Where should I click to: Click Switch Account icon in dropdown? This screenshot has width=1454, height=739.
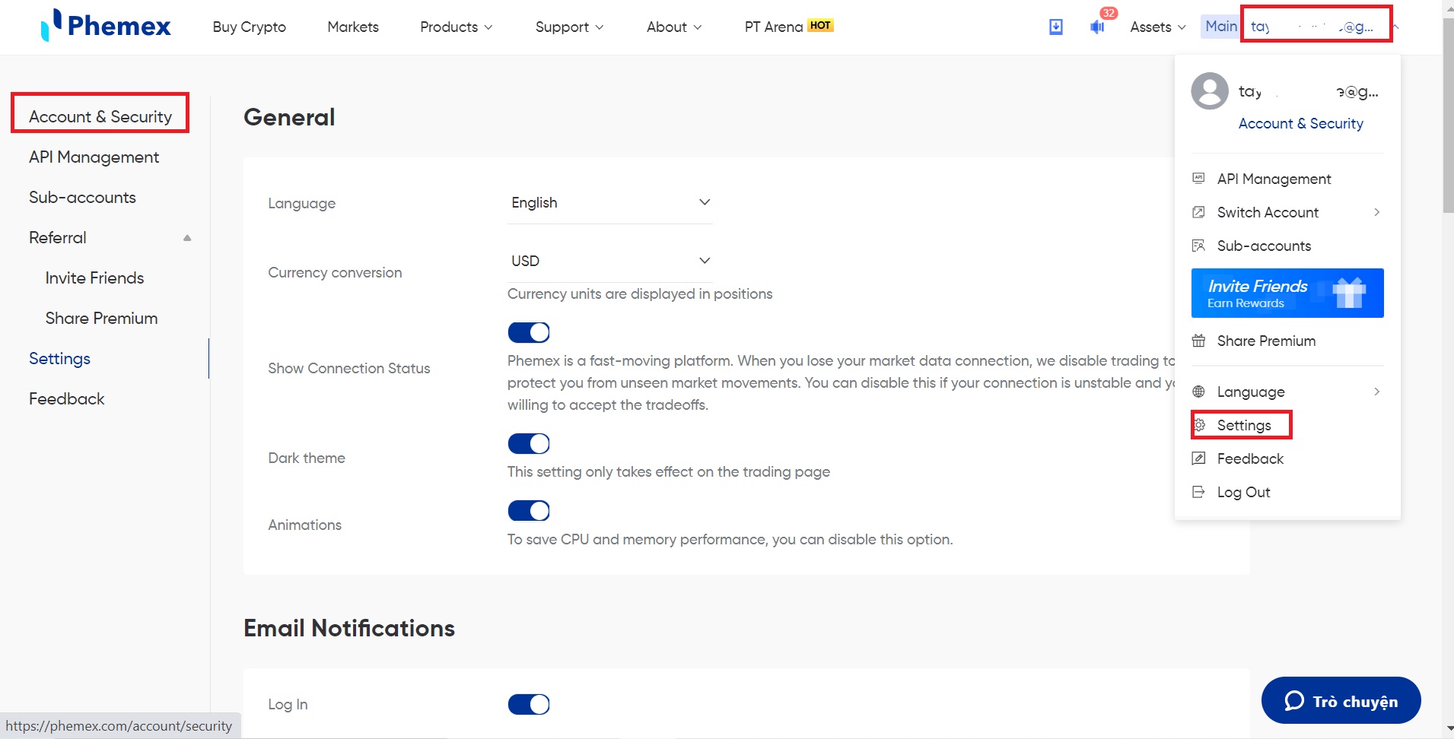point(1198,212)
